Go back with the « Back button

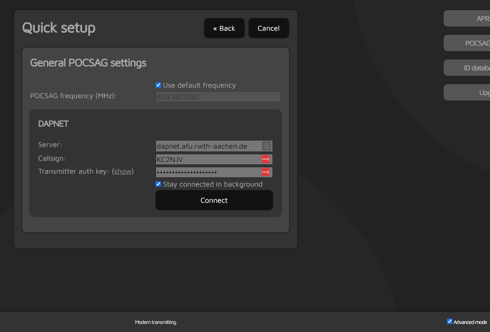[224, 28]
